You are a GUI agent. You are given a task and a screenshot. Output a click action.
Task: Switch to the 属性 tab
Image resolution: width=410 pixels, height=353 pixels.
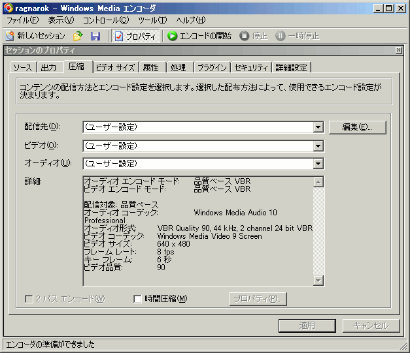[x=151, y=68]
